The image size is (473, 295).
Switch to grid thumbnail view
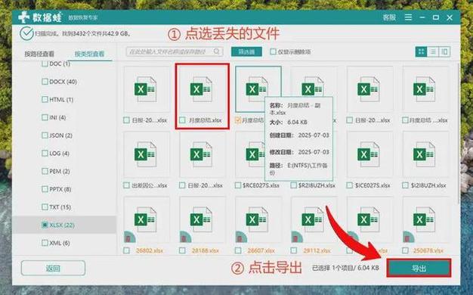pos(421,51)
